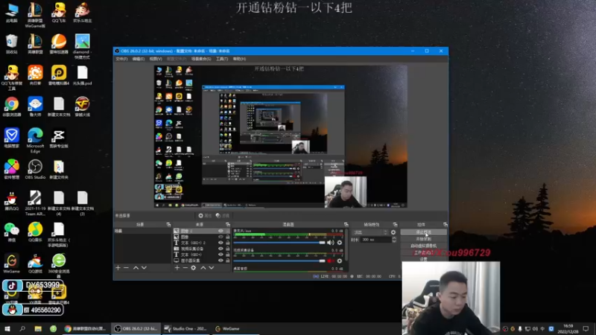Unmute the video capture device red speaker
This screenshot has width=596, height=335.
click(x=330, y=261)
